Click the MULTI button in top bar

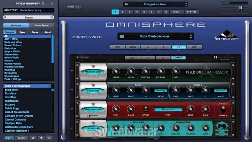(176, 12)
